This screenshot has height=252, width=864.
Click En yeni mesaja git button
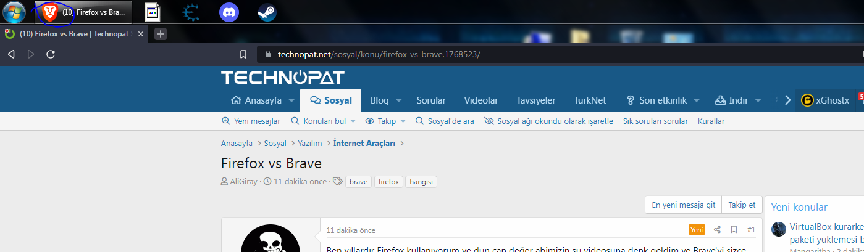click(x=684, y=205)
